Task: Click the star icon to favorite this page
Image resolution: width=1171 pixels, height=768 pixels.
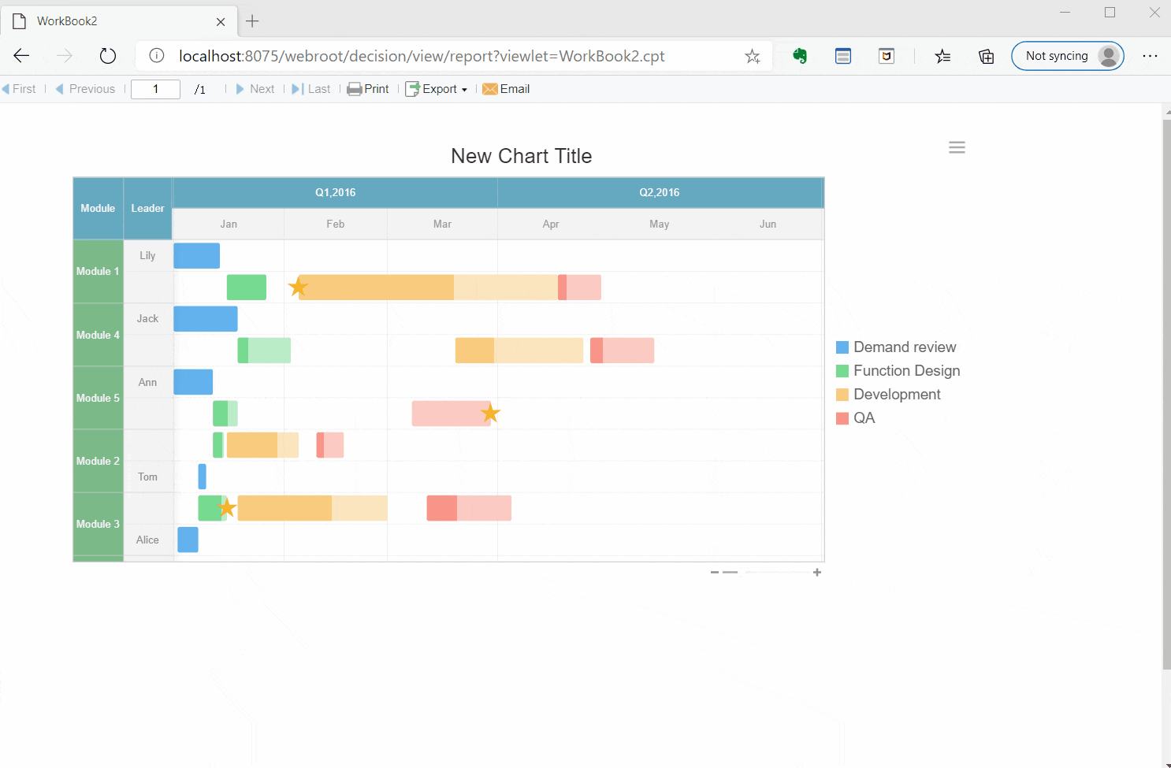Action: pos(753,56)
